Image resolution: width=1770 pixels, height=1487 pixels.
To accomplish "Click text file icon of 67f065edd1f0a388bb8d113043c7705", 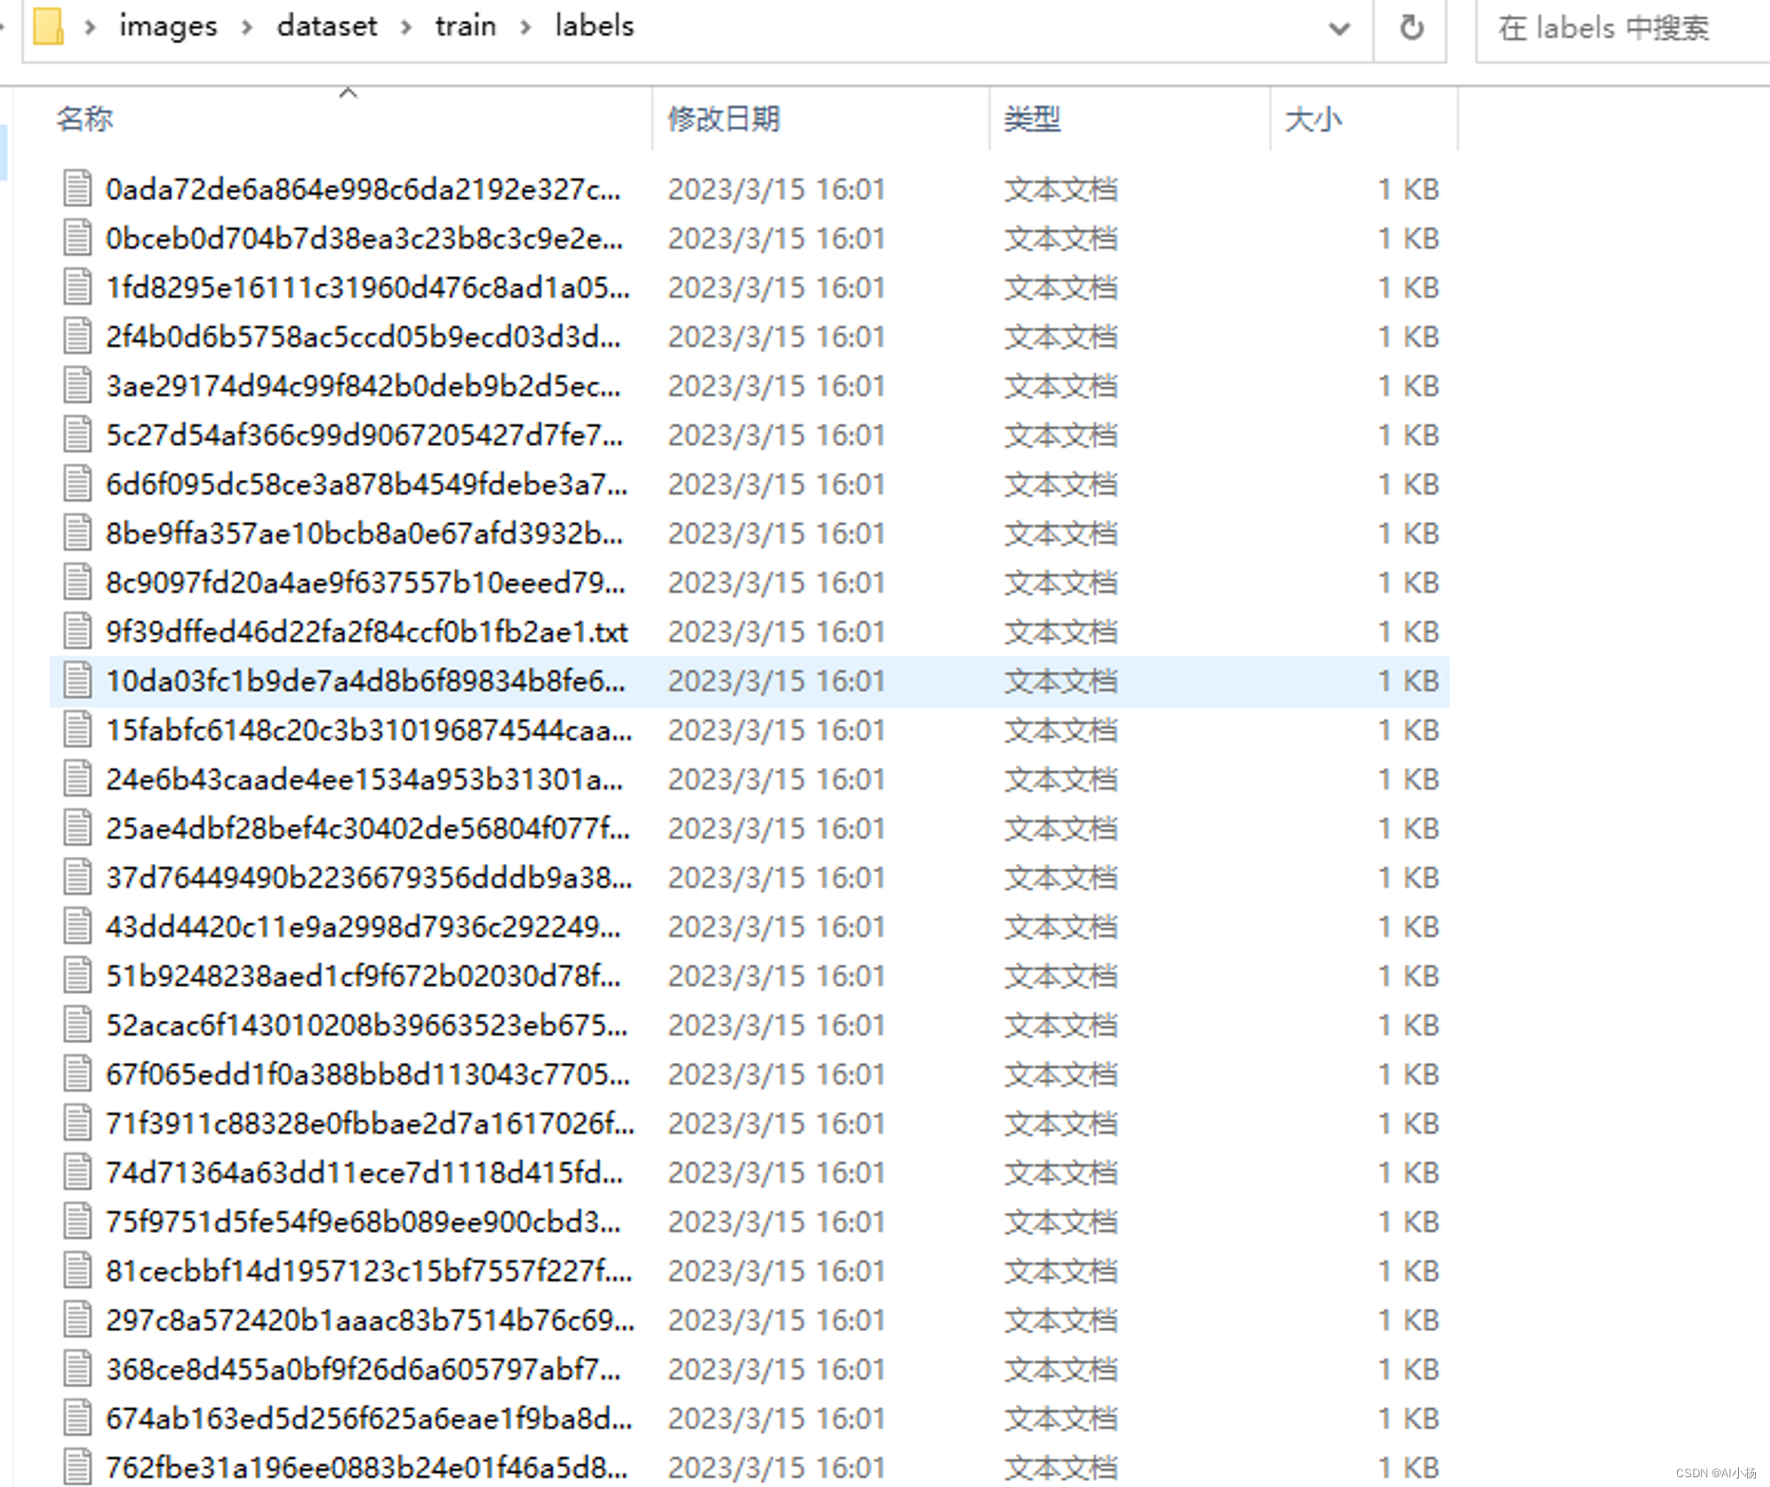I will click(78, 1074).
